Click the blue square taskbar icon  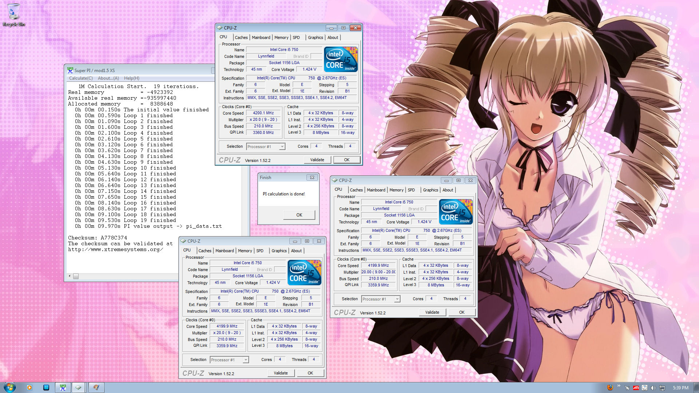[x=46, y=388]
